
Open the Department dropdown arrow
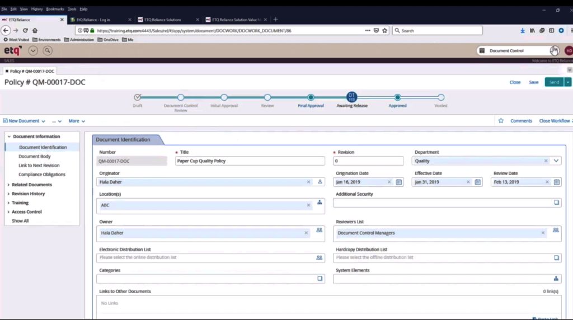point(556,161)
